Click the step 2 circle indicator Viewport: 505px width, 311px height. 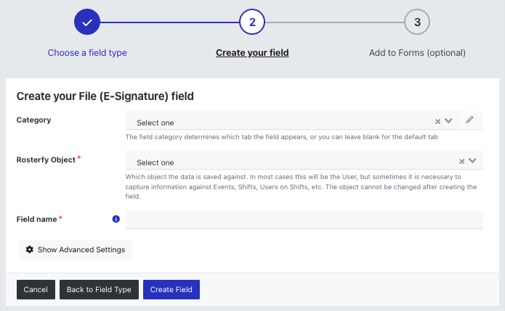tap(252, 22)
